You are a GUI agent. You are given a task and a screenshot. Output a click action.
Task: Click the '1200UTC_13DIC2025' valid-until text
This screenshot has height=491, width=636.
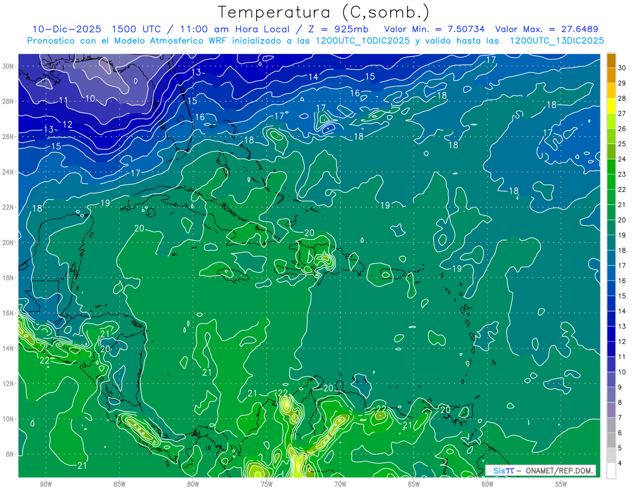pyautogui.click(x=556, y=41)
